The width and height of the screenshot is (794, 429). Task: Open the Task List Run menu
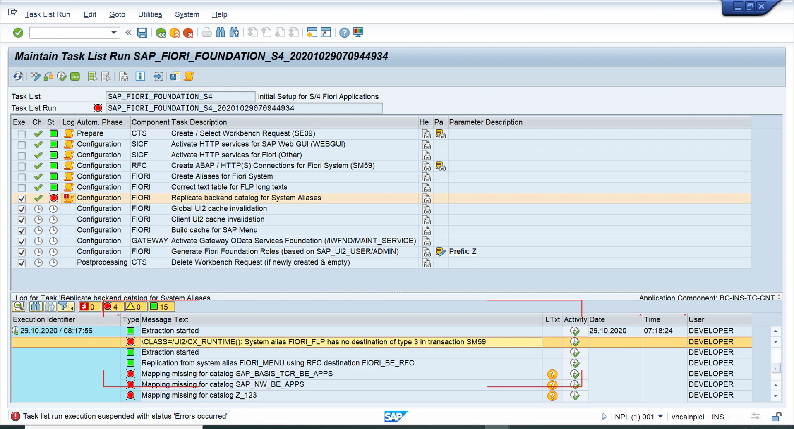click(x=48, y=14)
